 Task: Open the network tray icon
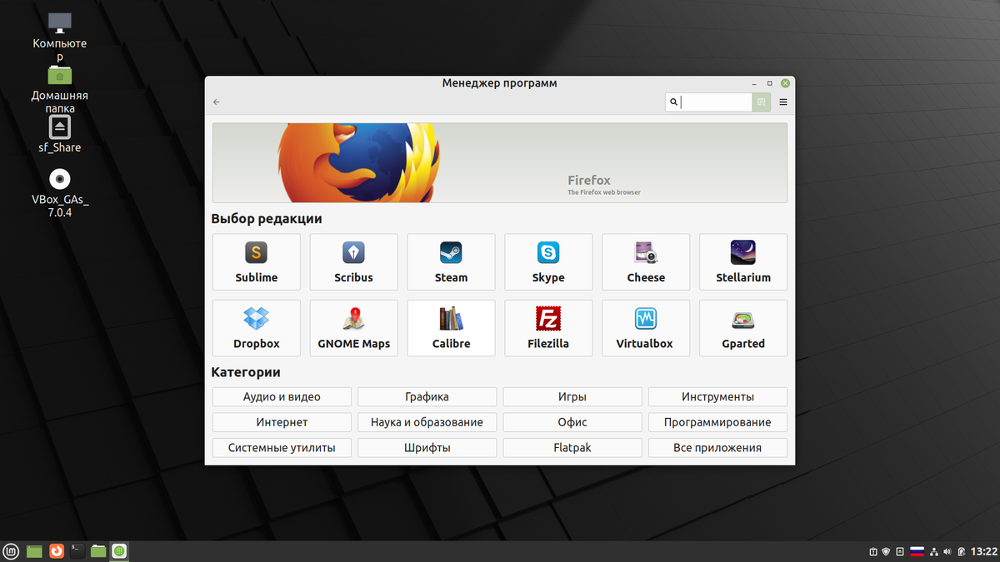pos(934,551)
